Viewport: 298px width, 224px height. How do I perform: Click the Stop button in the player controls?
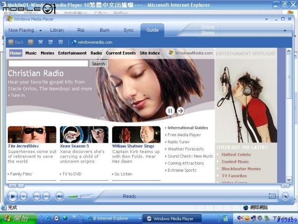(24, 196)
